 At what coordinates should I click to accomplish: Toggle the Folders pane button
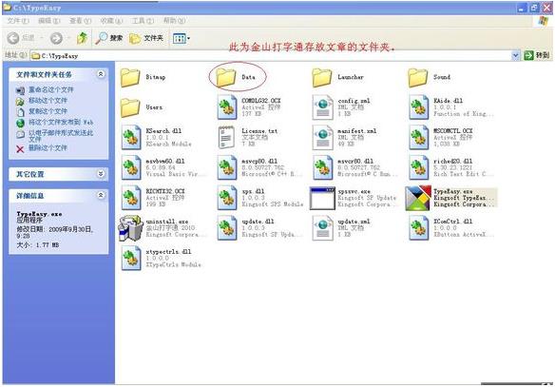tap(146, 38)
